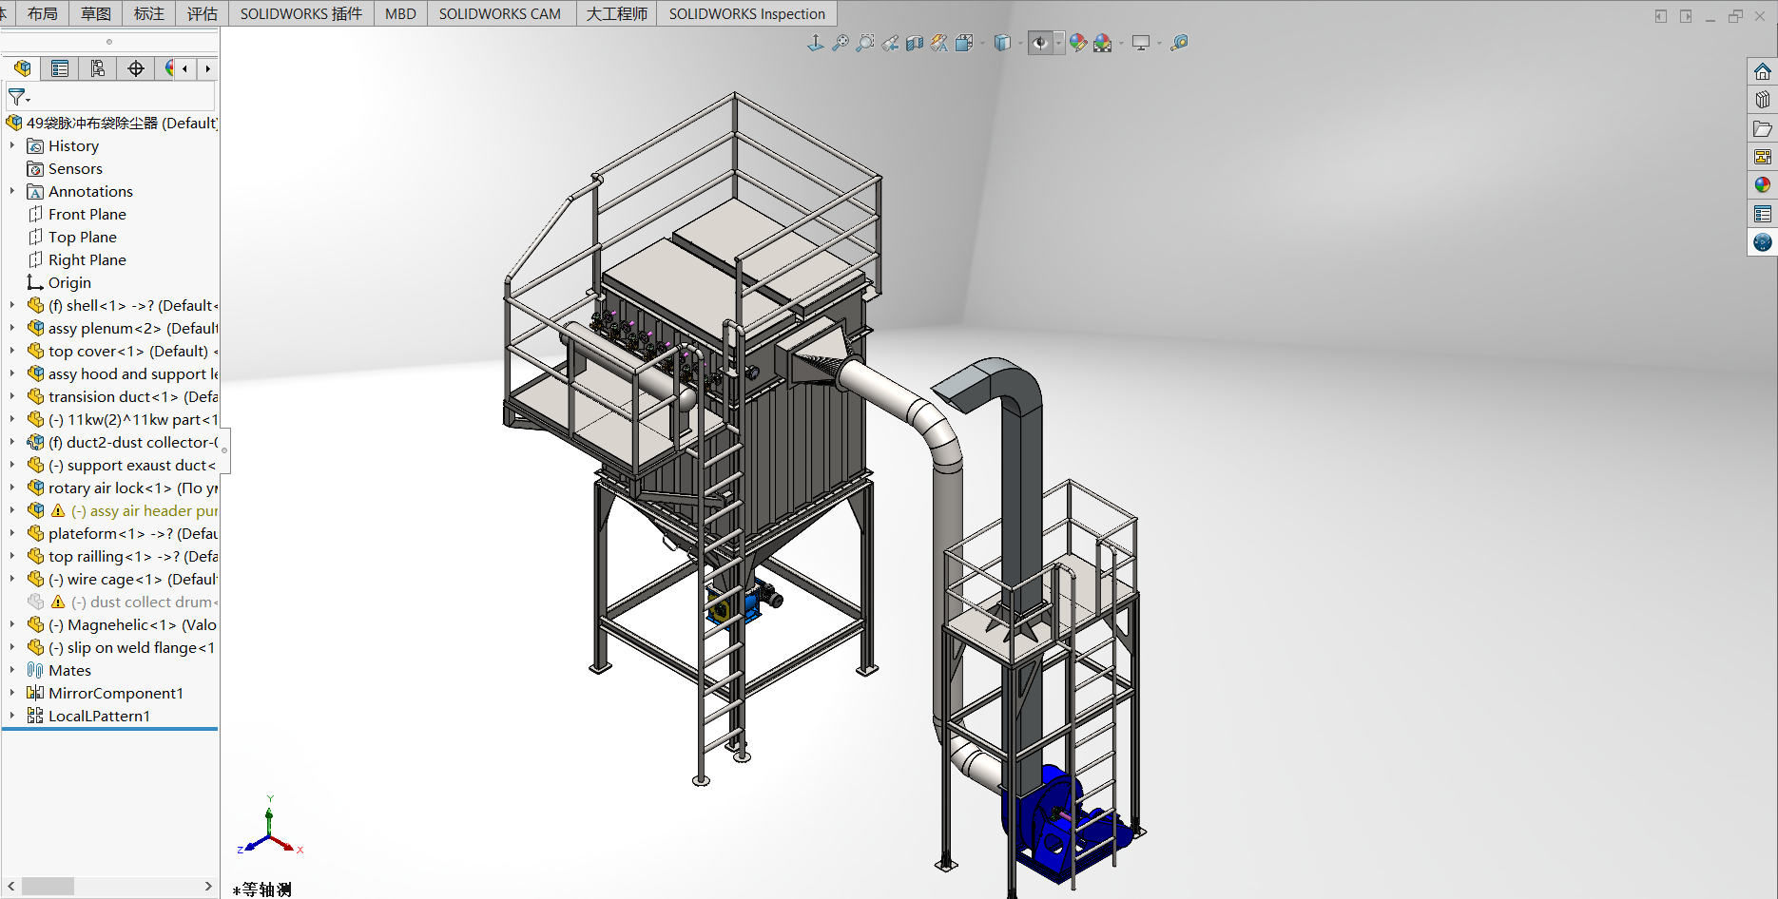
Task: Switch to the PropertyManager tab
Action: point(60,68)
